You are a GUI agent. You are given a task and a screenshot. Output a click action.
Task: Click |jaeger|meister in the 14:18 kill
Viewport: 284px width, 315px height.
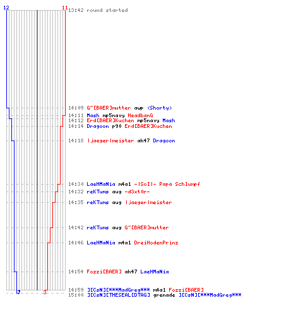pos(110,140)
